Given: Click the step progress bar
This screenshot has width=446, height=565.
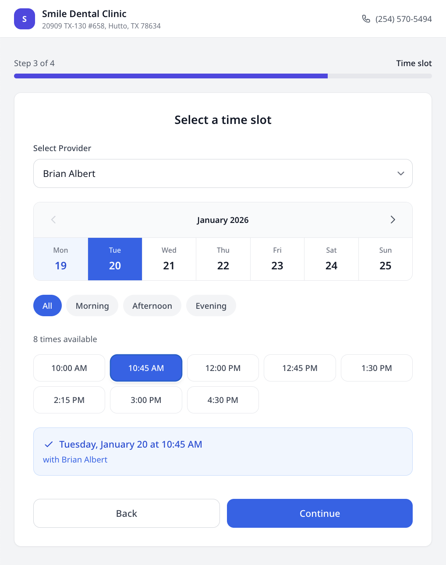Looking at the screenshot, I should pos(223,76).
